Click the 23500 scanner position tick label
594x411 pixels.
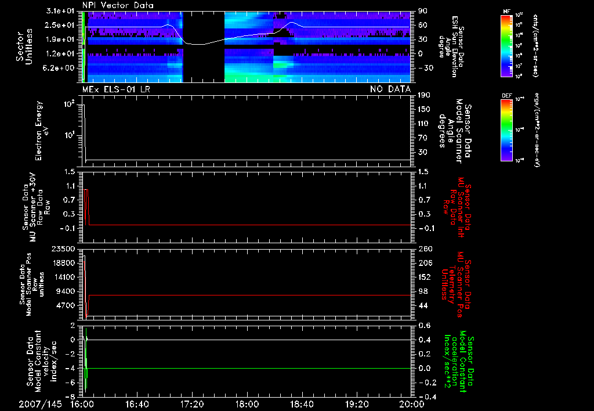(x=63, y=249)
